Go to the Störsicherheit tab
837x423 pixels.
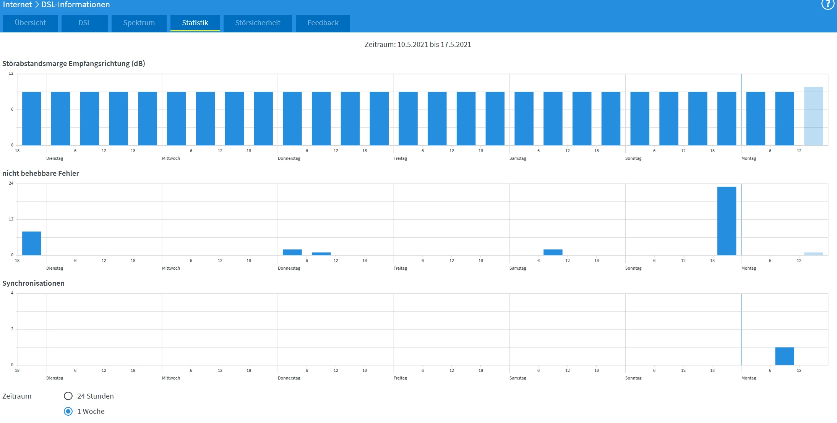(258, 23)
